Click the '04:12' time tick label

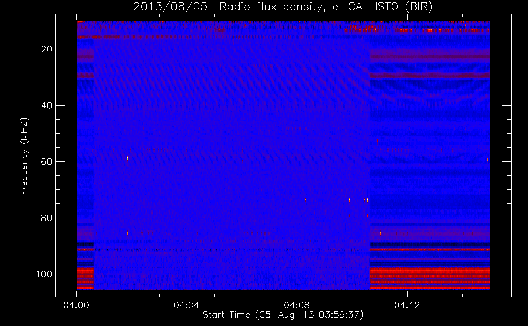(407, 305)
